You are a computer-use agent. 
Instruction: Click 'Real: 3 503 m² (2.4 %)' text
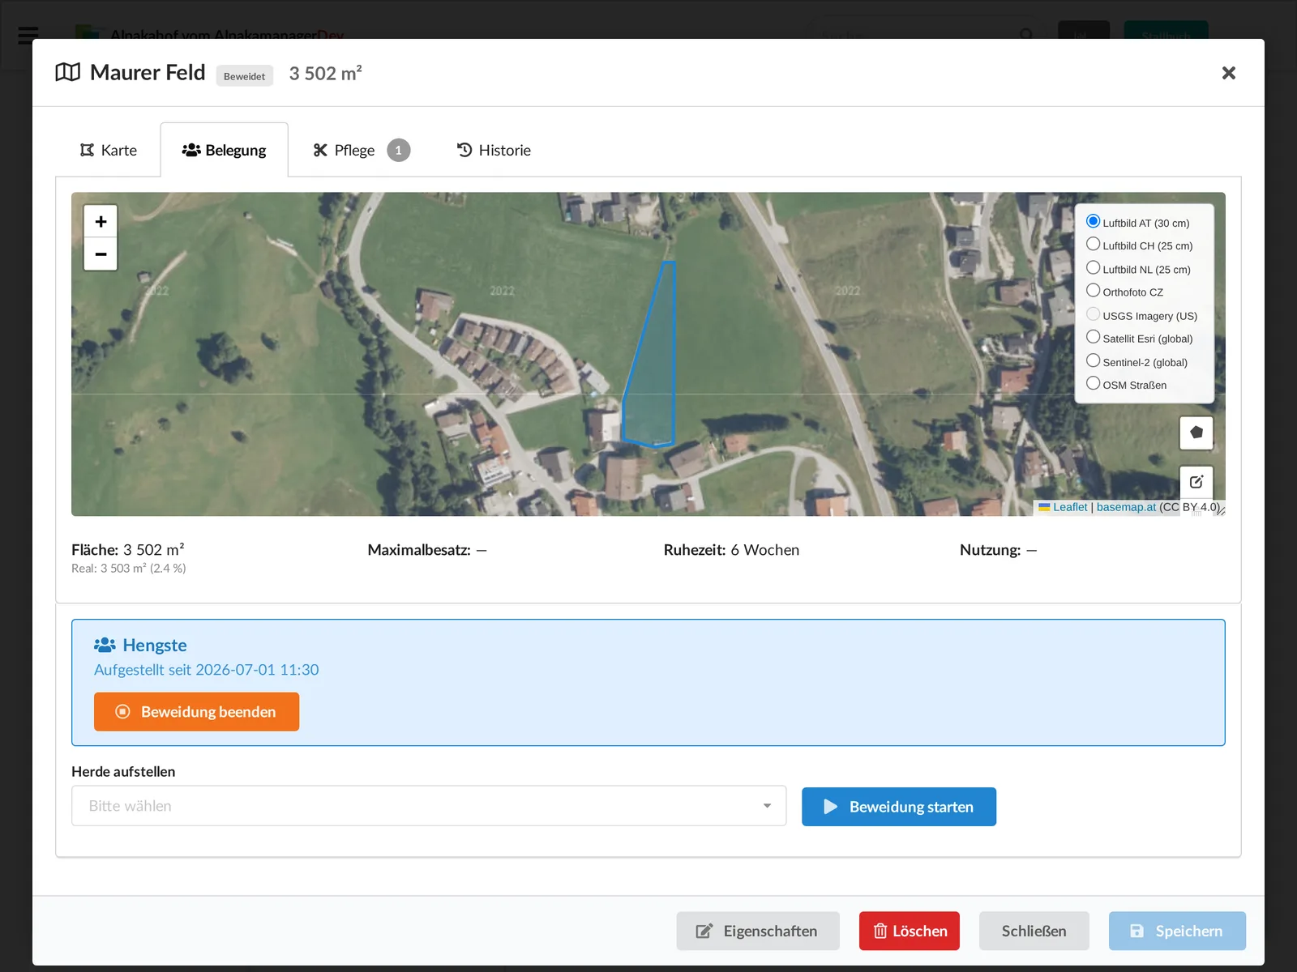click(x=129, y=569)
